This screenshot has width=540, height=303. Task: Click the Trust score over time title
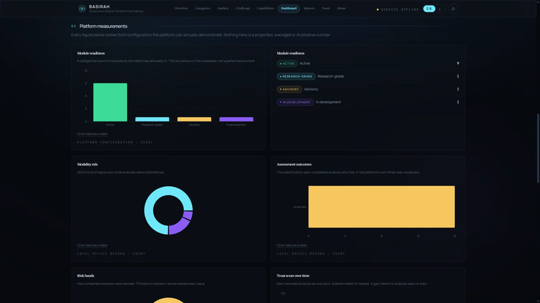click(293, 276)
